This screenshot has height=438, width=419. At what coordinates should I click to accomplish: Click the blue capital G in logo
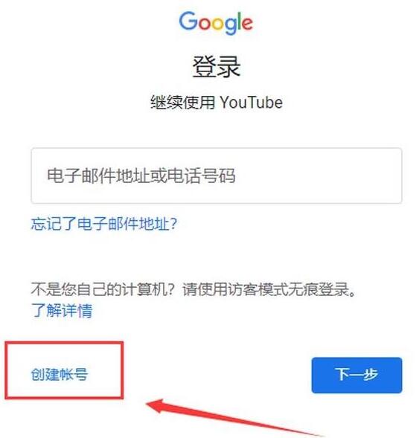188,21
